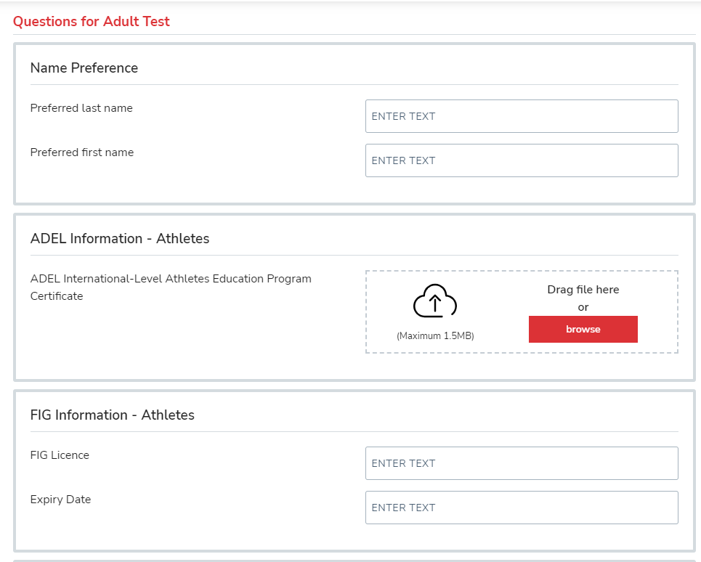Click the "(Maximum 1.5MB)" size note
Image resolution: width=701 pixels, height=562 pixels.
[435, 335]
